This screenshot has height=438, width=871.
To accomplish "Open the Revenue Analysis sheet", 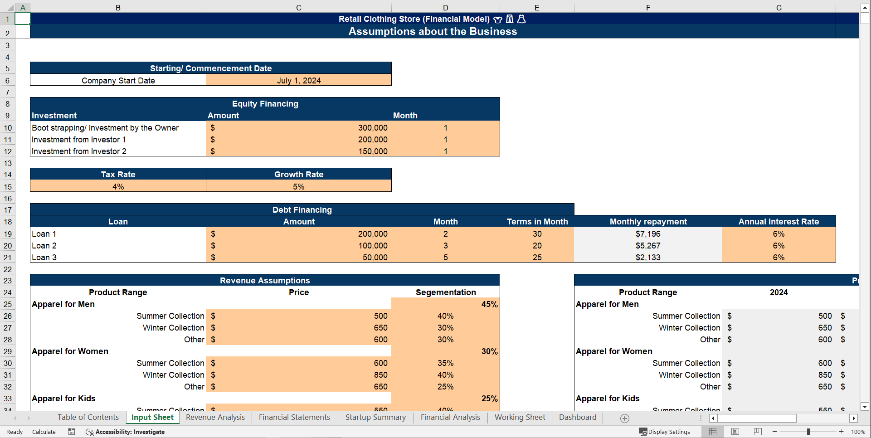I will pos(215,417).
